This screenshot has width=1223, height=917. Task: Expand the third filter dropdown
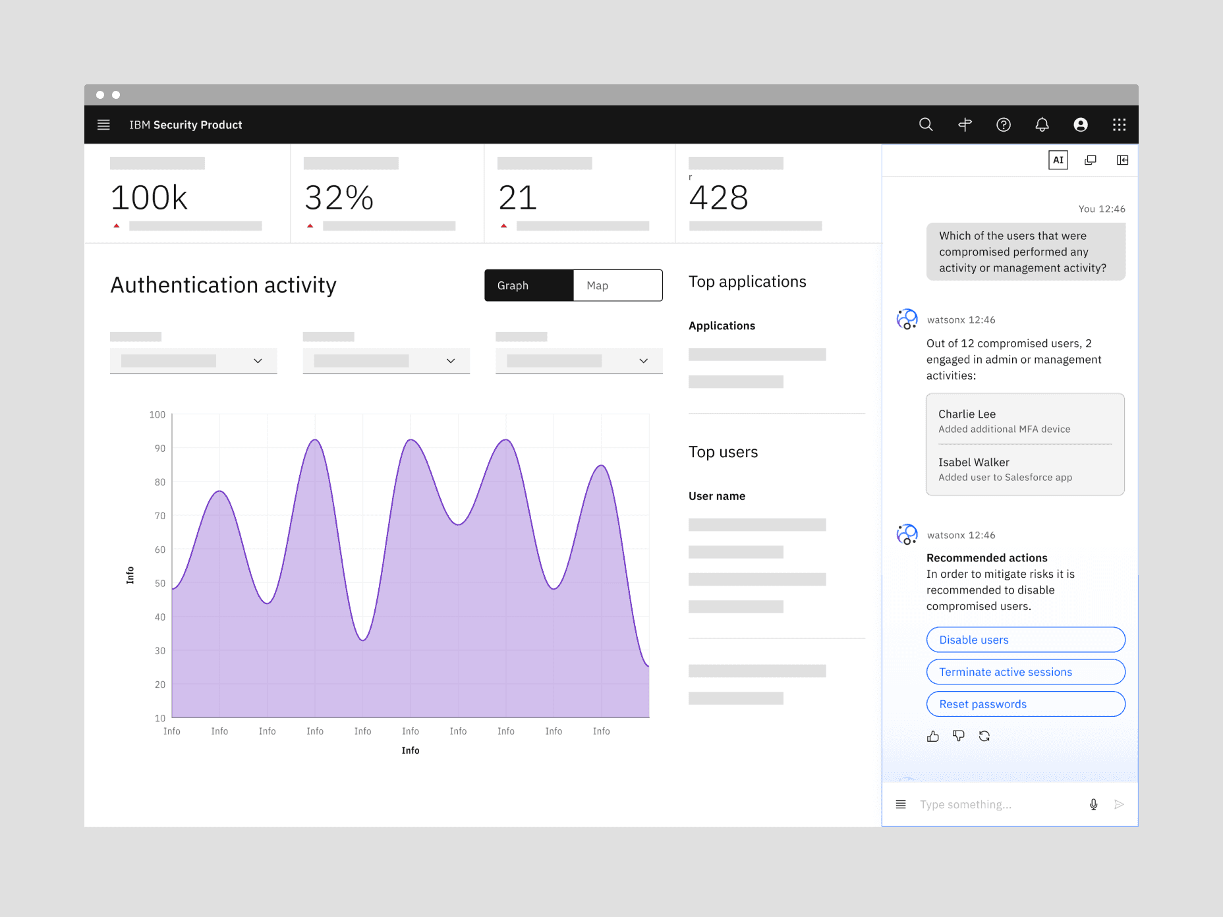(579, 360)
